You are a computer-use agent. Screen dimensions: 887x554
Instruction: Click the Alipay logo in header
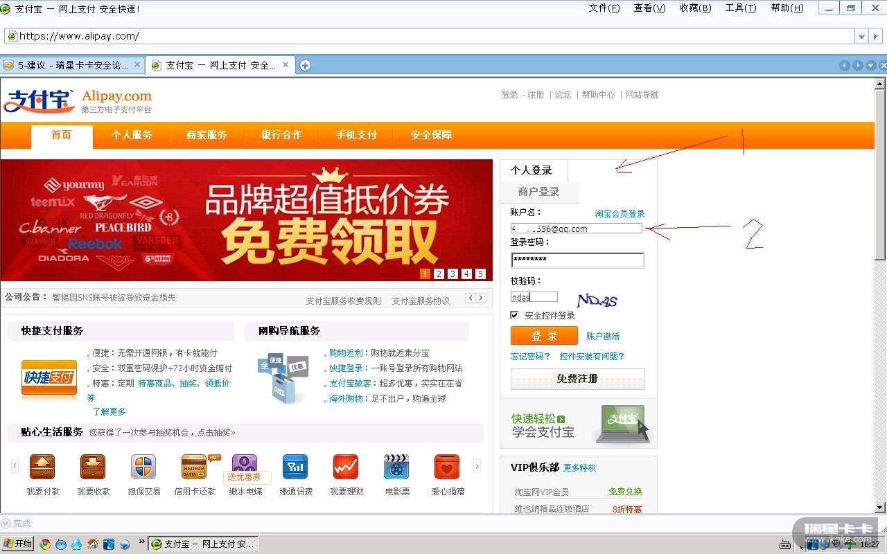pos(78,100)
